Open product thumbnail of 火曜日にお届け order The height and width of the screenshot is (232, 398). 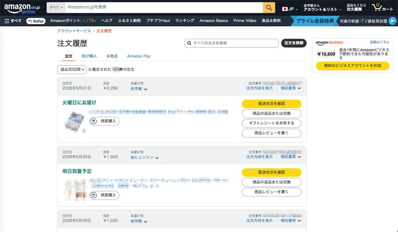pyautogui.click(x=75, y=122)
